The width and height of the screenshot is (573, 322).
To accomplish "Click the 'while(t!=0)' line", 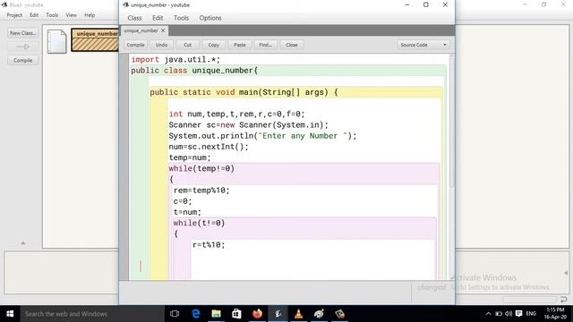I will point(199,223).
